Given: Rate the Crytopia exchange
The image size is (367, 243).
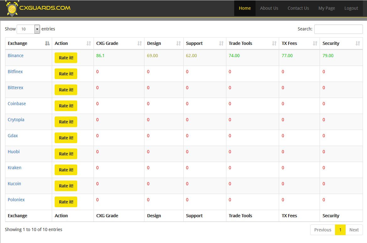Looking at the screenshot, I should (x=66, y=122).
